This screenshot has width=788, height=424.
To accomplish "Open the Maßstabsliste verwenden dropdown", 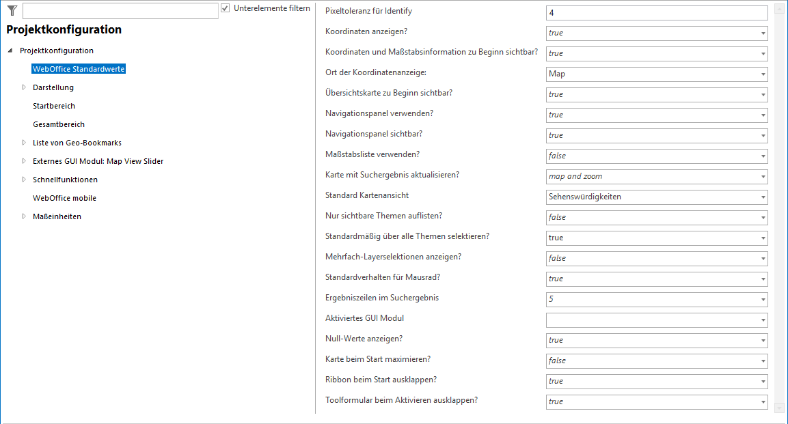I will [x=763, y=156].
